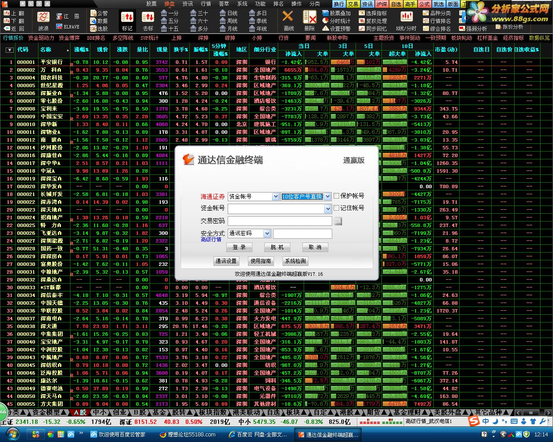Click the 通讯密码 input field

click(x=302, y=234)
